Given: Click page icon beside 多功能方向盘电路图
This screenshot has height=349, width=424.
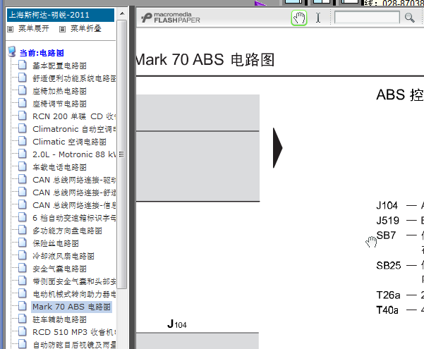Looking at the screenshot, I should pyautogui.click(x=22, y=230).
